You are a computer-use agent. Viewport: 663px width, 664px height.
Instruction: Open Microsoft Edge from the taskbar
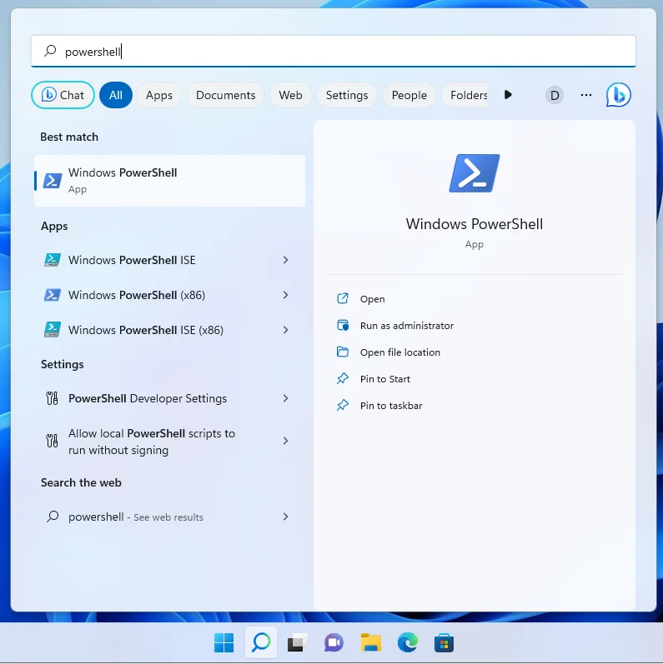point(407,642)
